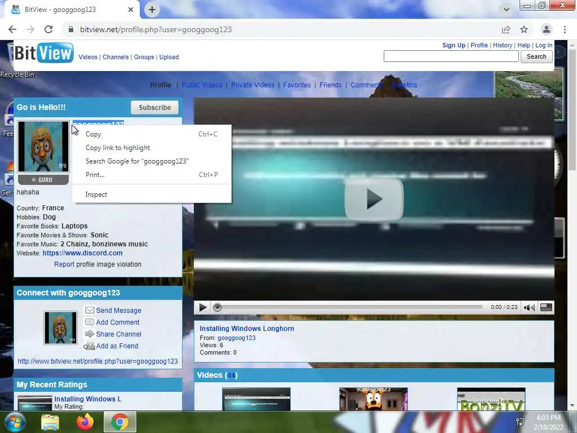The height and width of the screenshot is (433, 577).
Task: Reload the BitView page
Action: [48, 29]
